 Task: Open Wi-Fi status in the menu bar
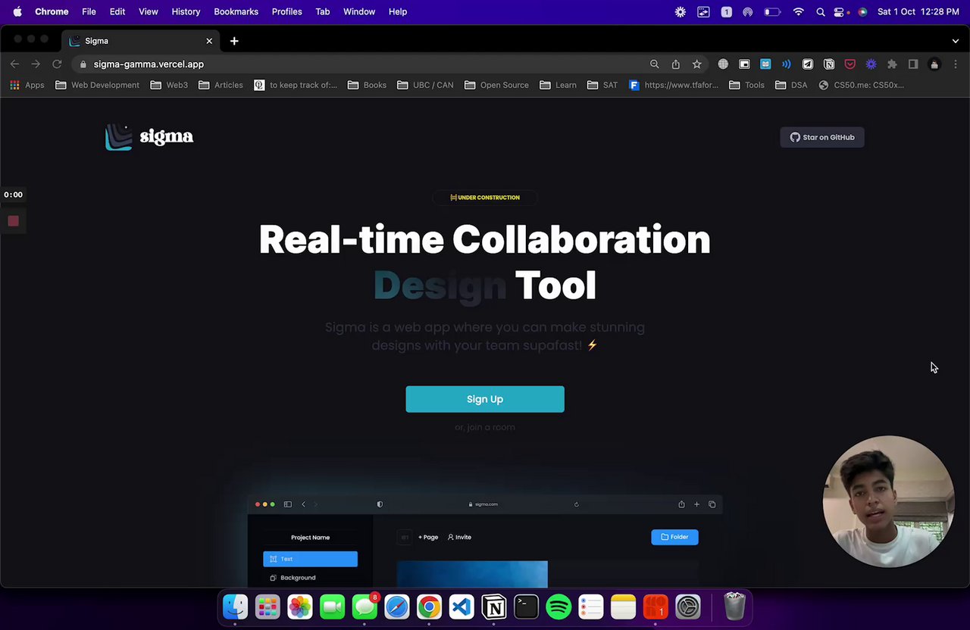tap(798, 11)
